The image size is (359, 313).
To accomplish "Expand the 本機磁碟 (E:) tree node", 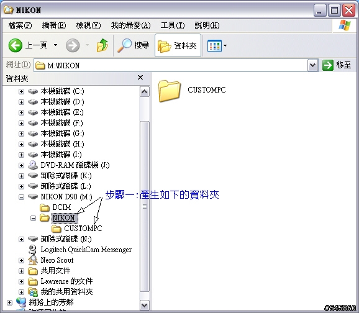I will click(21, 112).
